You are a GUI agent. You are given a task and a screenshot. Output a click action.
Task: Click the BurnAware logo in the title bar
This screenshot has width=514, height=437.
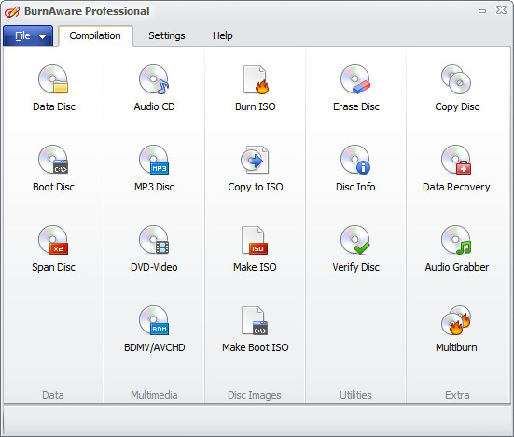(12, 12)
